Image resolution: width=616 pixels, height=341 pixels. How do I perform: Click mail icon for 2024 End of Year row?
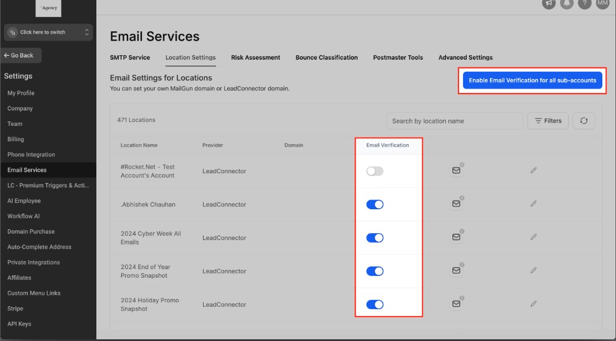[456, 270]
